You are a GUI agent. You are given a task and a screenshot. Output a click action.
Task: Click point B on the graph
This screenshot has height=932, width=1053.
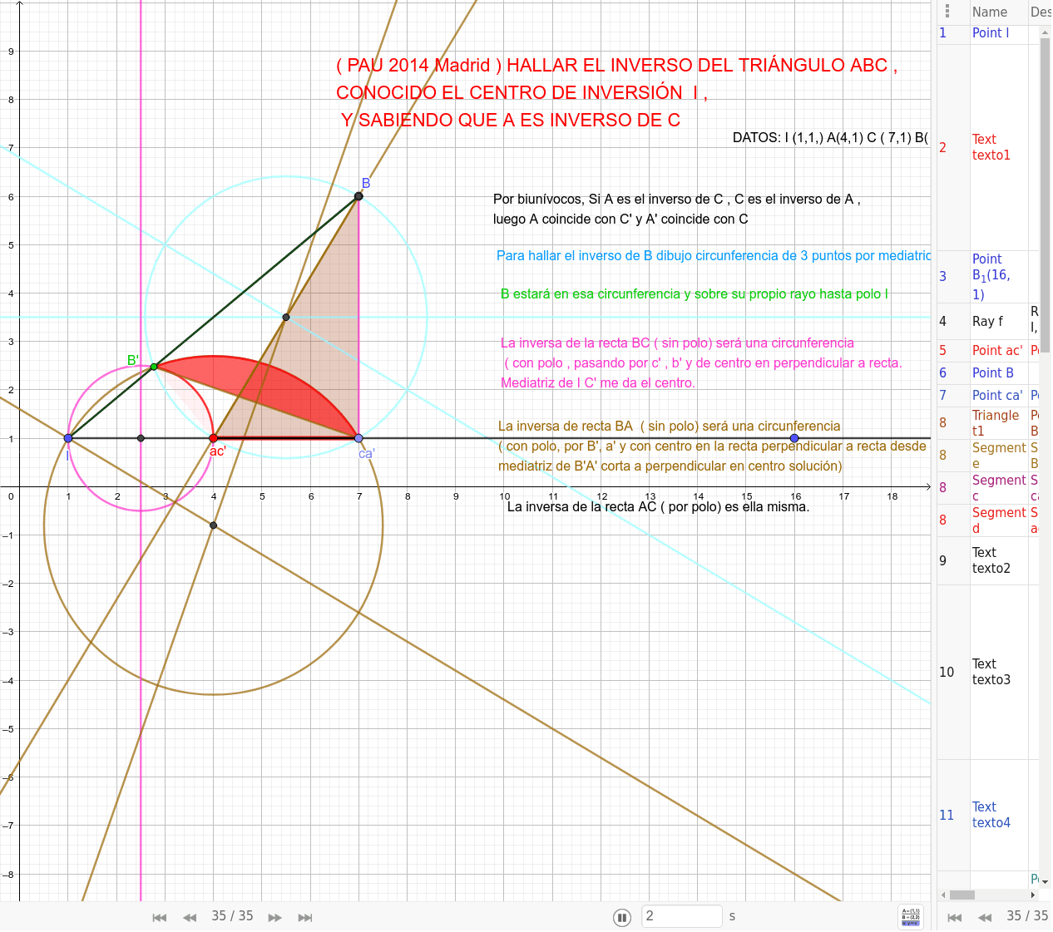(358, 196)
